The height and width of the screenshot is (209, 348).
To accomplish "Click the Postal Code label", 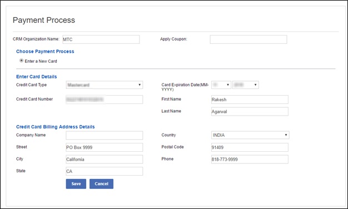I will [x=172, y=147].
